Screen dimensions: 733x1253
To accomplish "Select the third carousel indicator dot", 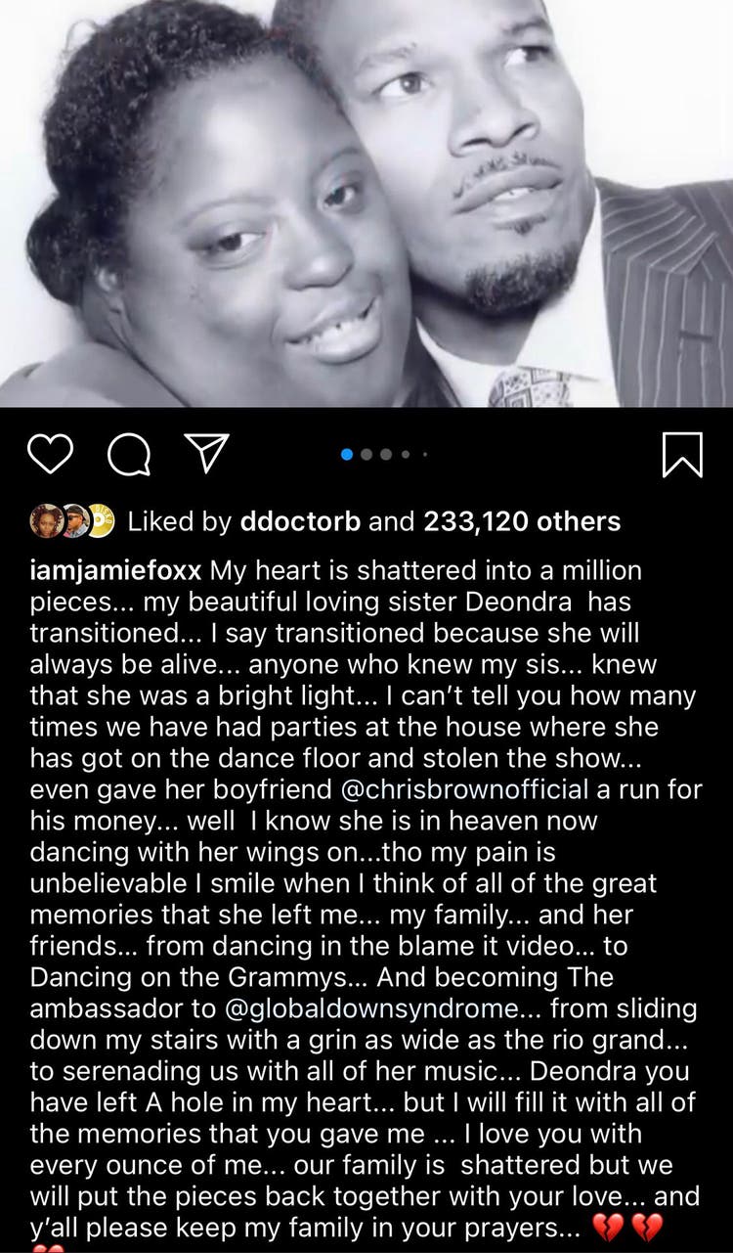I will coord(386,455).
